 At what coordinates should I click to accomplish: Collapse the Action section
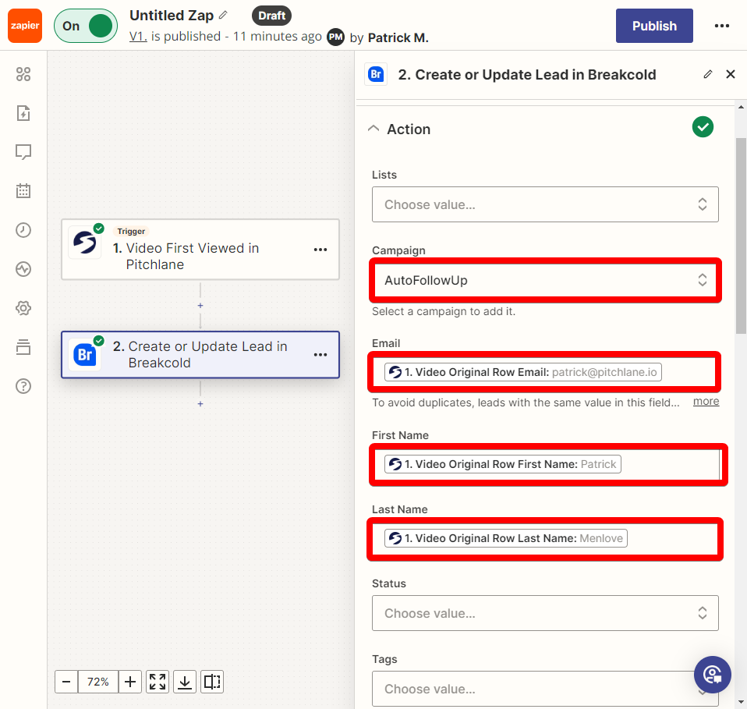[x=373, y=129]
